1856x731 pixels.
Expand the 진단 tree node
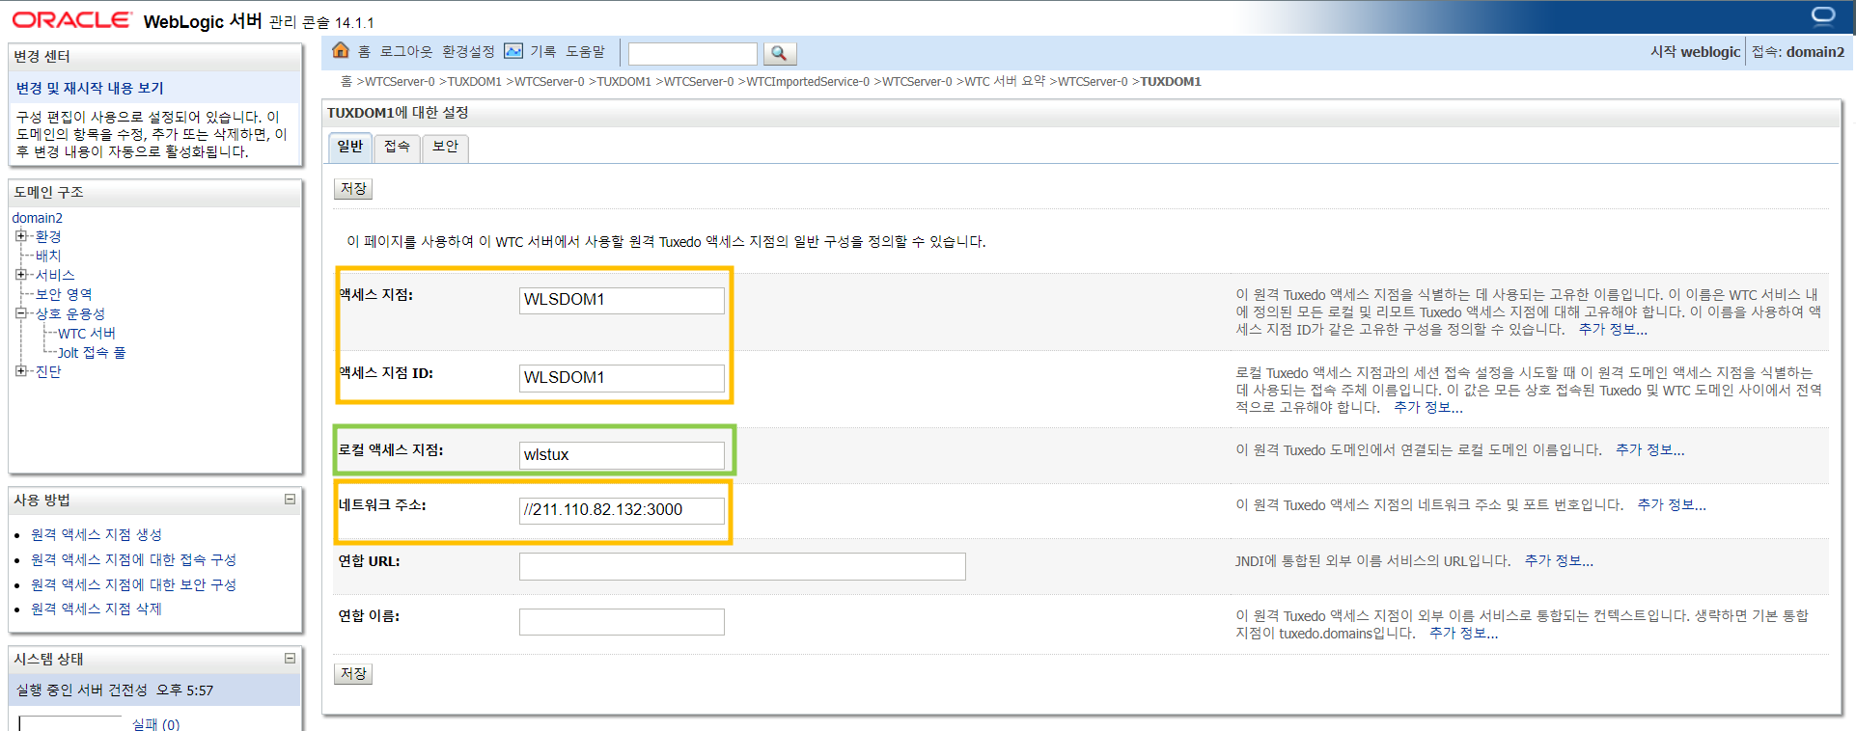[x=21, y=371]
